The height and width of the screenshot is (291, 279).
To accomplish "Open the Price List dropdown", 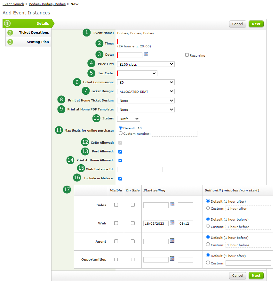I will pyautogui.click(x=146, y=64).
